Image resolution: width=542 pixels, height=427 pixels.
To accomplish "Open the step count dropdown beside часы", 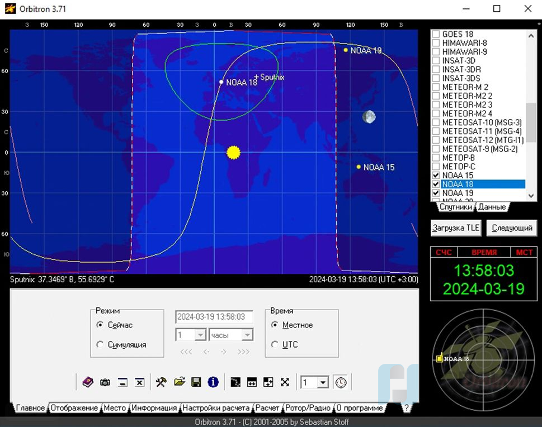I will 200,335.
